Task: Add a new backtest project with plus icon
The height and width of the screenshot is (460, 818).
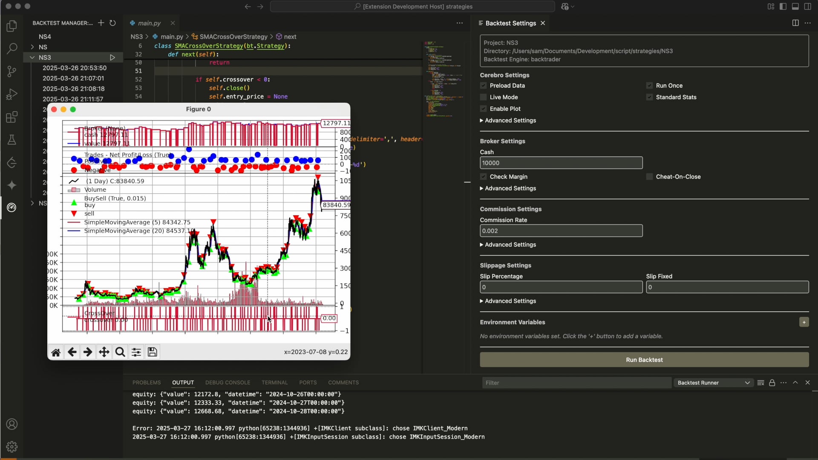Action: tap(101, 23)
